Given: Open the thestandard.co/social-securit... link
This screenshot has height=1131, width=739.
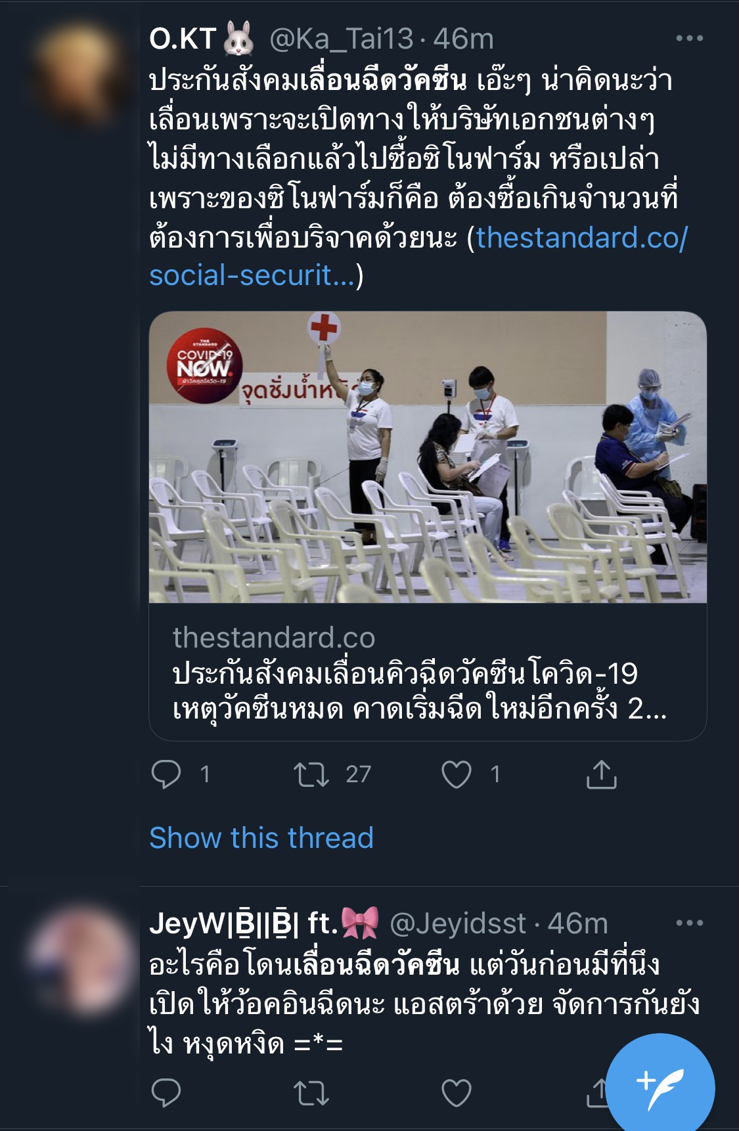Looking at the screenshot, I should point(418,256).
